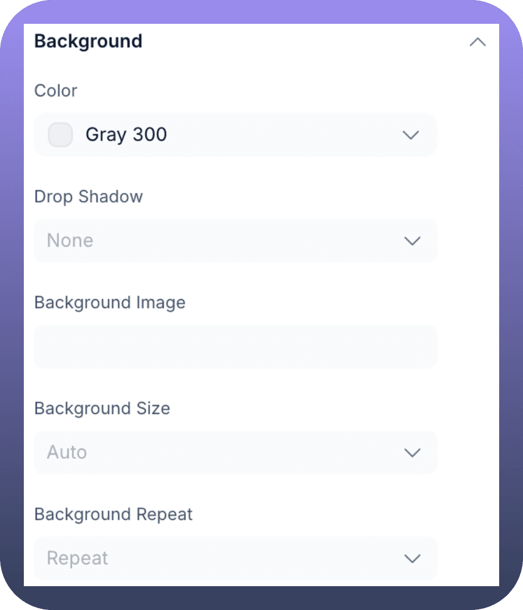Open the Color dropdown arrow
The height and width of the screenshot is (610, 523).
coord(411,135)
